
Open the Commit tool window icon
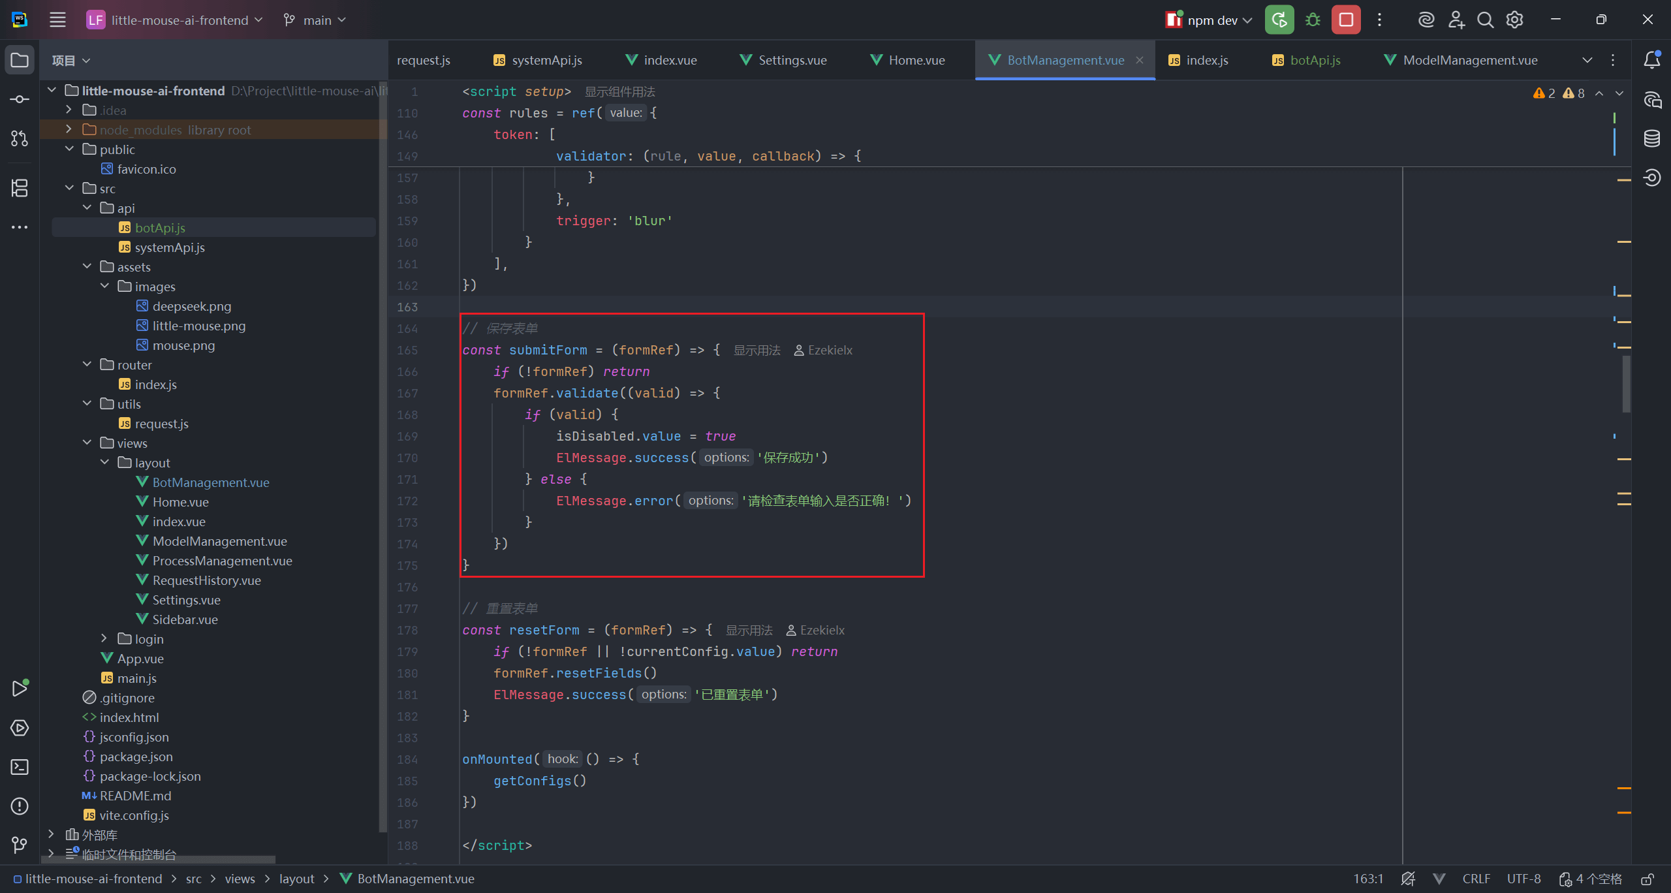click(20, 99)
